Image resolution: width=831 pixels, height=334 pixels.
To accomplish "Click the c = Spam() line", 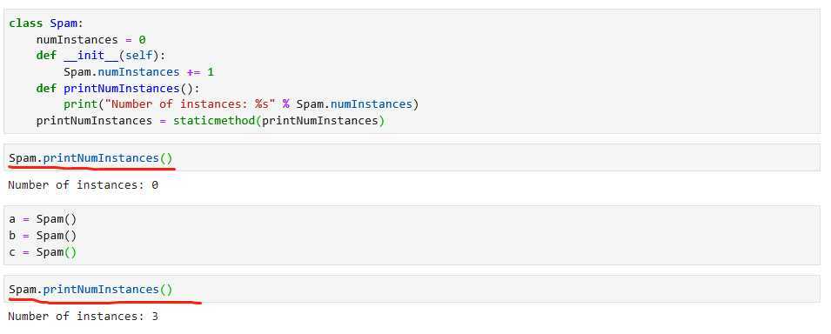I will pos(43,252).
